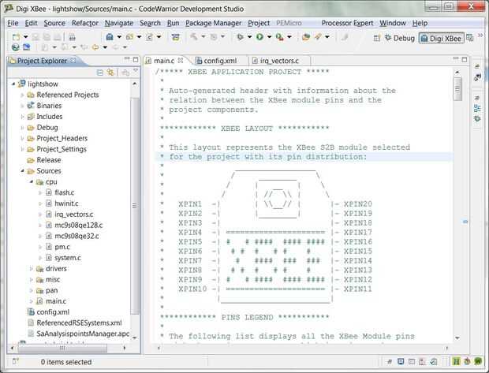Click the editor scroll down arrow
Image resolution: width=489 pixels, height=373 pixels.
click(x=457, y=338)
